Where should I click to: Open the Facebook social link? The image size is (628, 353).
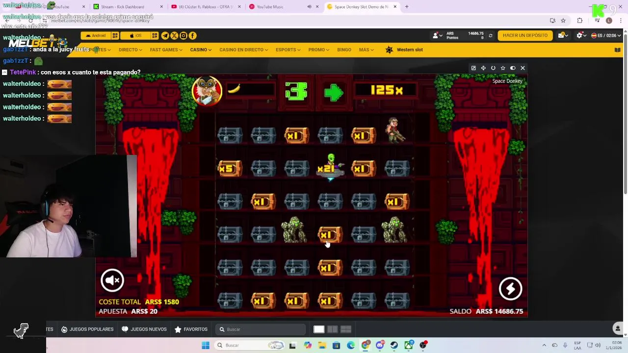[193, 35]
